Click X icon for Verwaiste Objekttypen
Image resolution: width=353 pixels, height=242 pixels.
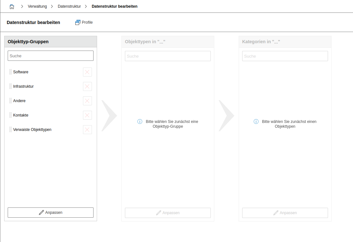tap(87, 130)
